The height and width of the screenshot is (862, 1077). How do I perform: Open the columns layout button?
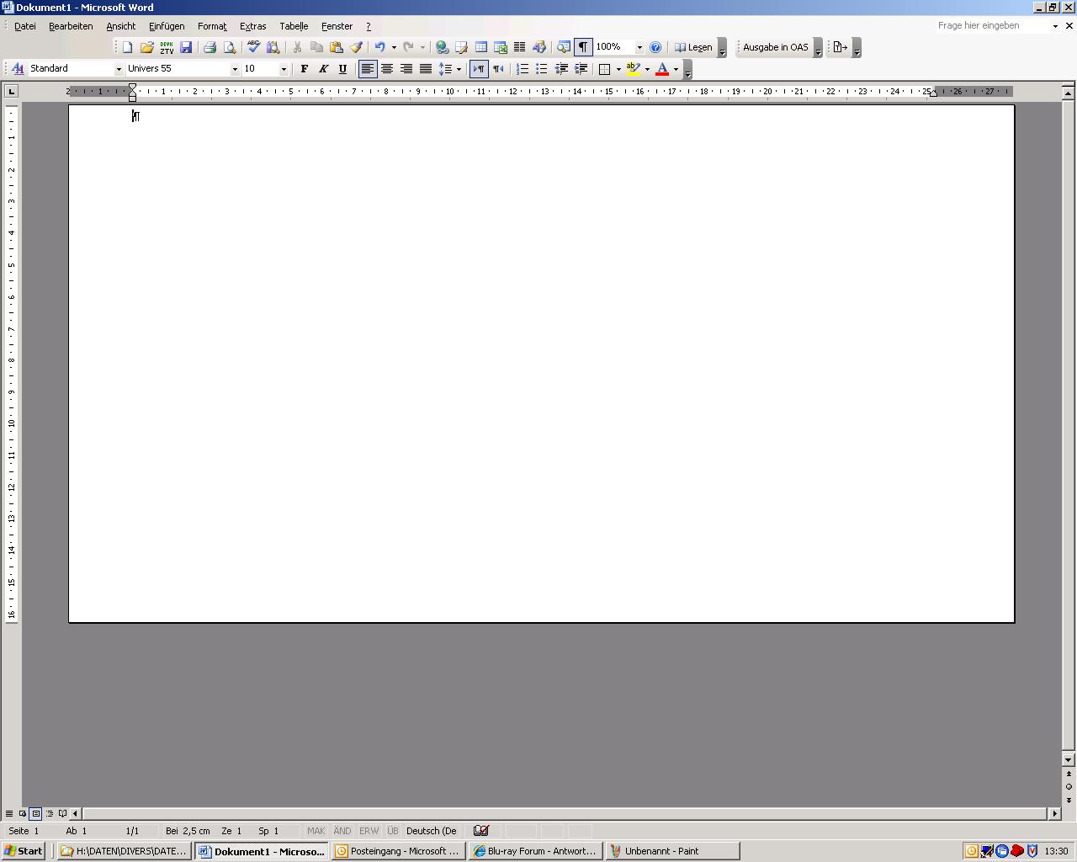pos(519,47)
